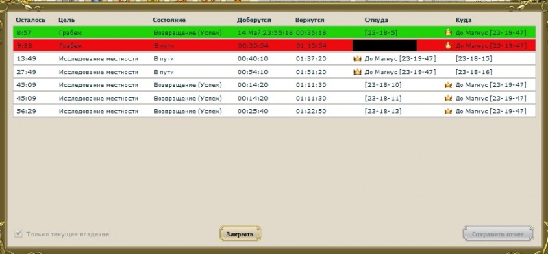This screenshot has height=254, width=548.
Task: Click the crown icon in the 27:49 row
Action: coord(357,72)
